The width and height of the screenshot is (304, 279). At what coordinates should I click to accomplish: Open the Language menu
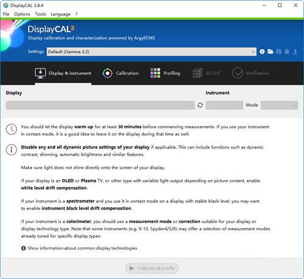(61, 14)
